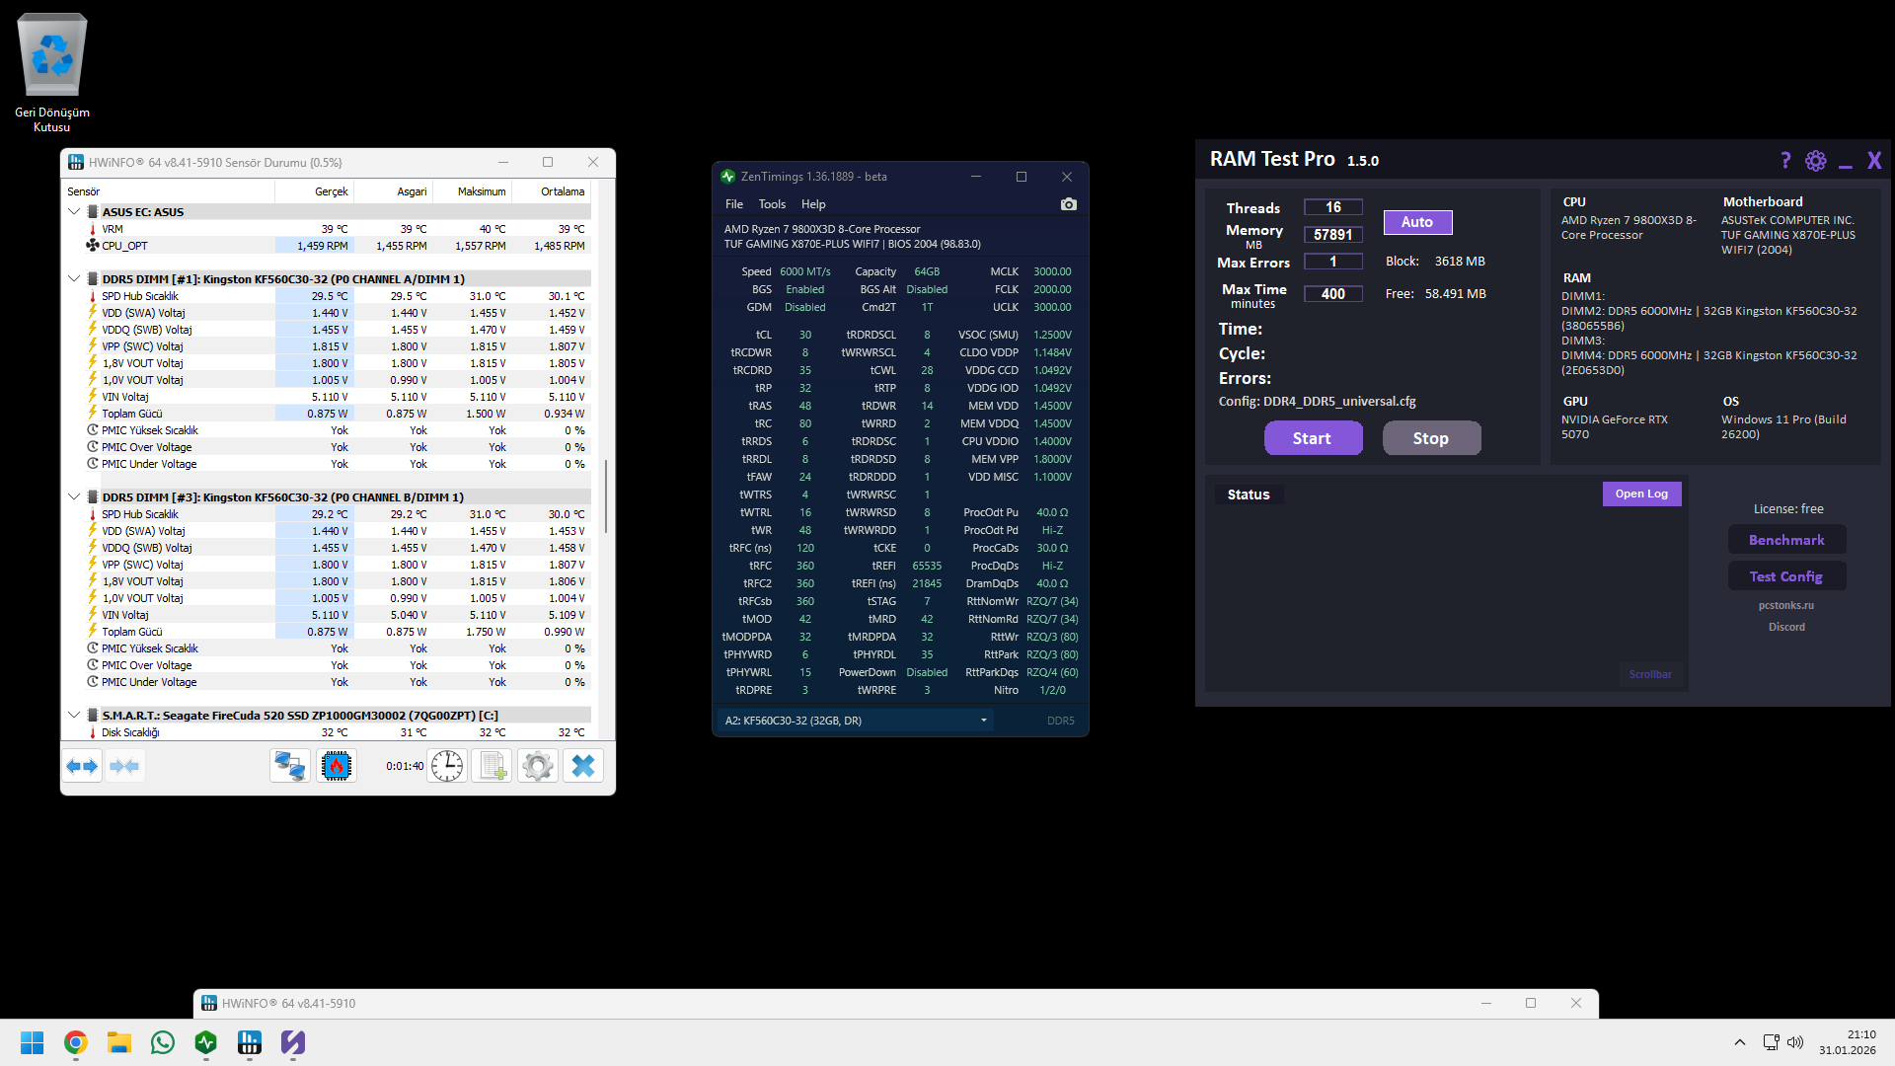The image size is (1895, 1066).
Task: Open HWiNFO sensor settings gear icon
Action: (x=538, y=766)
